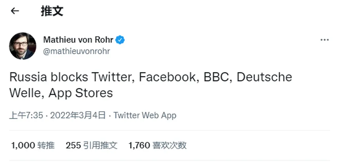Click "App Stores" in the tweet text
Viewport: 338px width, 162px height.
81,93
